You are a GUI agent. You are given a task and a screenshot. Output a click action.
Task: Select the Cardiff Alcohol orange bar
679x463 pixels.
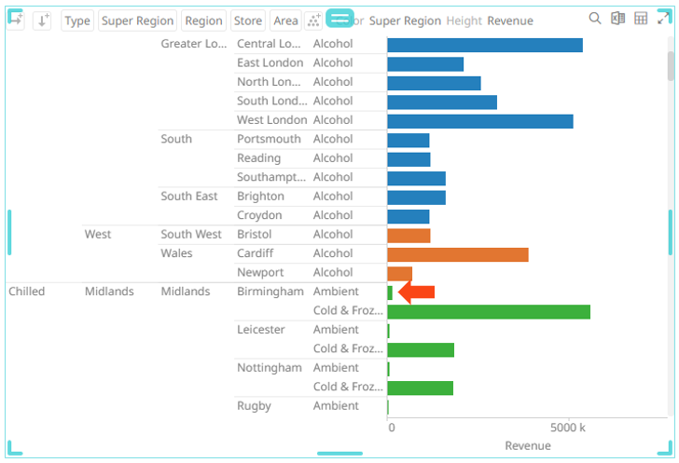457,254
